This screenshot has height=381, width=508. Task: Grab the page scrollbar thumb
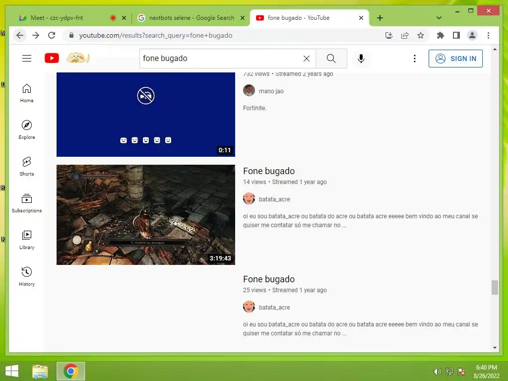coord(495,287)
